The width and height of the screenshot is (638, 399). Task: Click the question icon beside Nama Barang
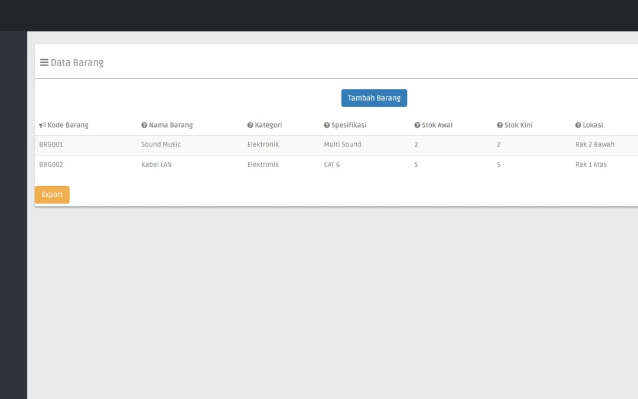(144, 125)
